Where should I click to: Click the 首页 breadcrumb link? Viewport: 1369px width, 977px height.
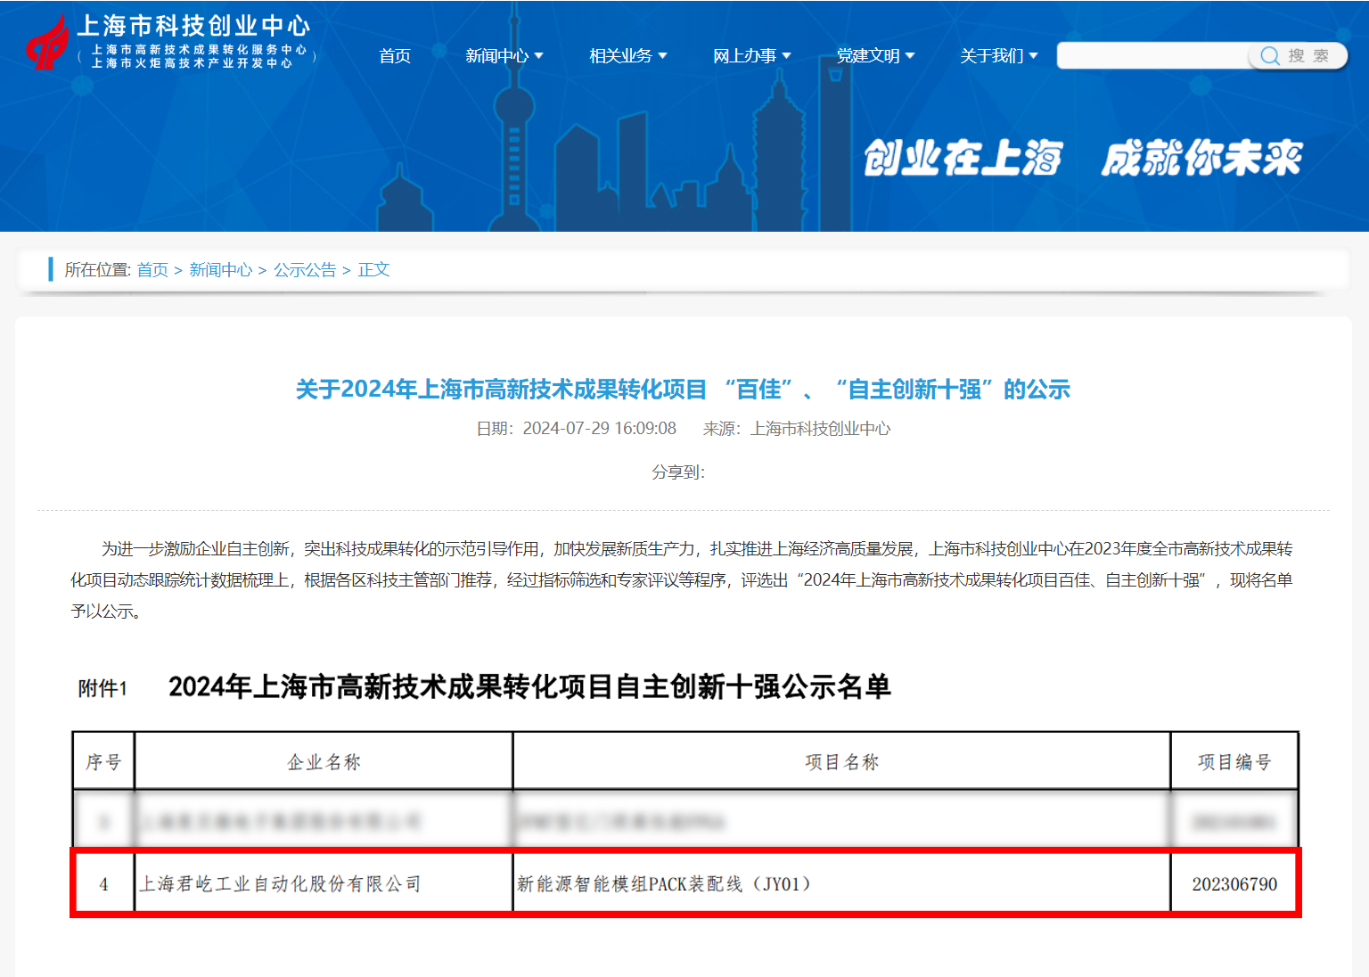[x=152, y=270]
